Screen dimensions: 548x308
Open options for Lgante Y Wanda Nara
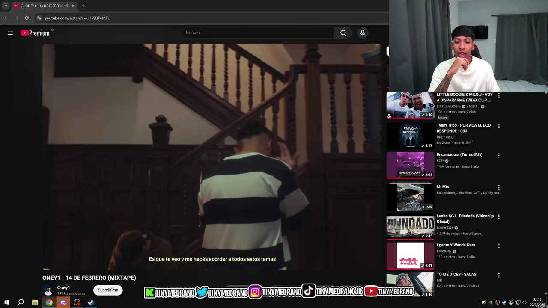tap(499, 246)
